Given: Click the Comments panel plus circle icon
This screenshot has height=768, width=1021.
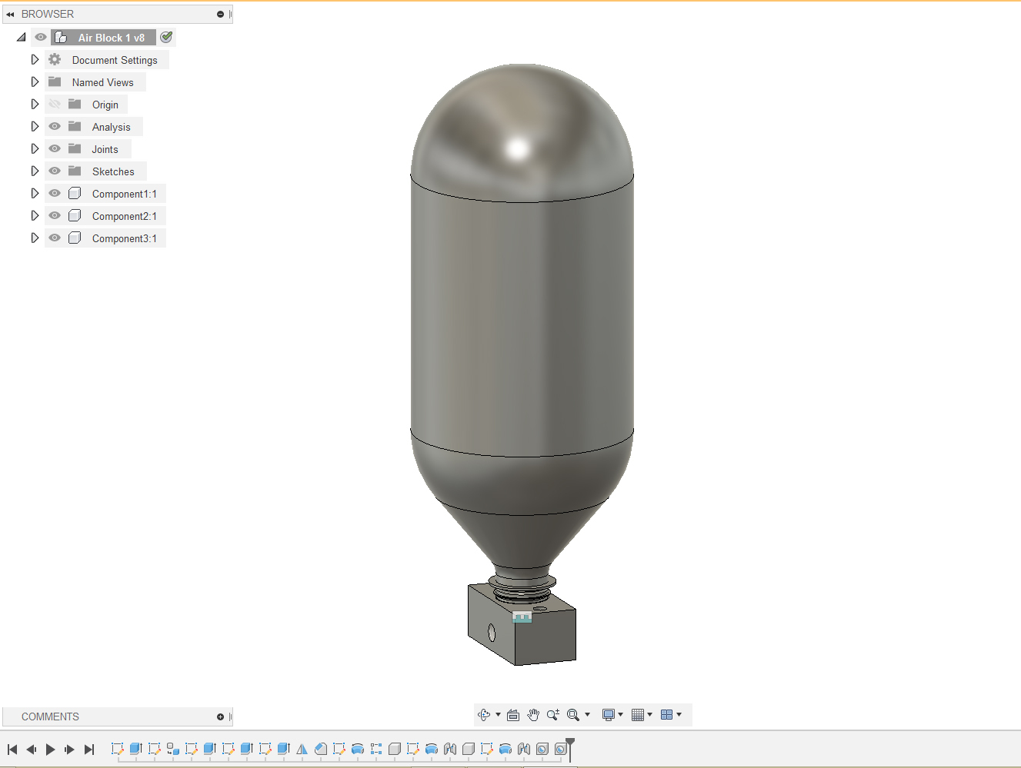Looking at the screenshot, I should (220, 717).
